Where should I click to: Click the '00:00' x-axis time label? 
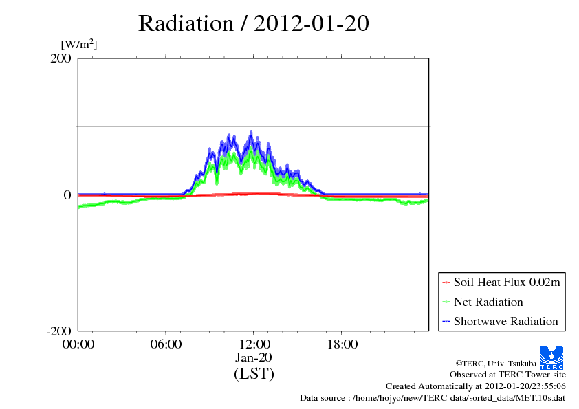pos(78,344)
